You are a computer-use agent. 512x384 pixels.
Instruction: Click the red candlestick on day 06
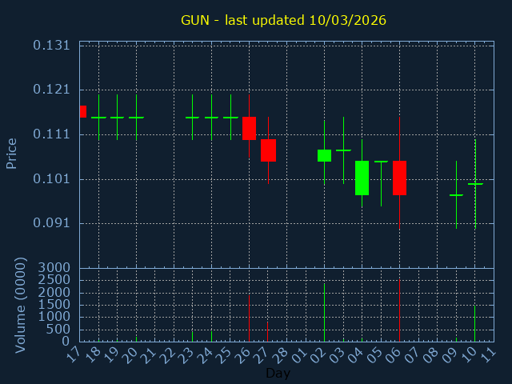[399, 178]
